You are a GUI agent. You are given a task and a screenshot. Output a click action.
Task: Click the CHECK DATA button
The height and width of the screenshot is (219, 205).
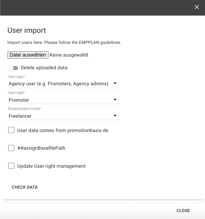click(25, 187)
